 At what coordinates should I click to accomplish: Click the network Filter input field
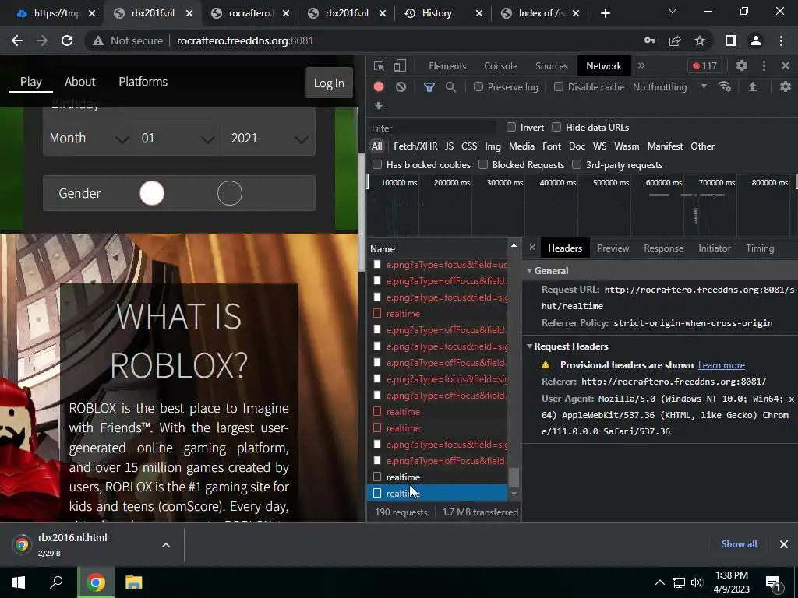[x=433, y=128]
